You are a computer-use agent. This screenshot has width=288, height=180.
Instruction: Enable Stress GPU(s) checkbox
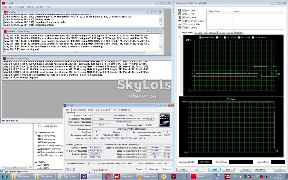point(183,28)
